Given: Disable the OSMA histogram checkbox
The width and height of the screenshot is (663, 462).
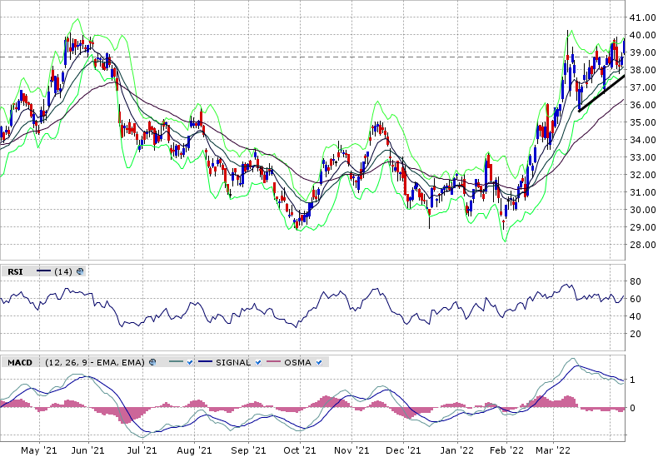Looking at the screenshot, I should [322, 362].
